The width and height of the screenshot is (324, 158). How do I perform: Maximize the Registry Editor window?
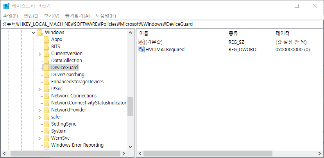pyautogui.click(x=297, y=6)
